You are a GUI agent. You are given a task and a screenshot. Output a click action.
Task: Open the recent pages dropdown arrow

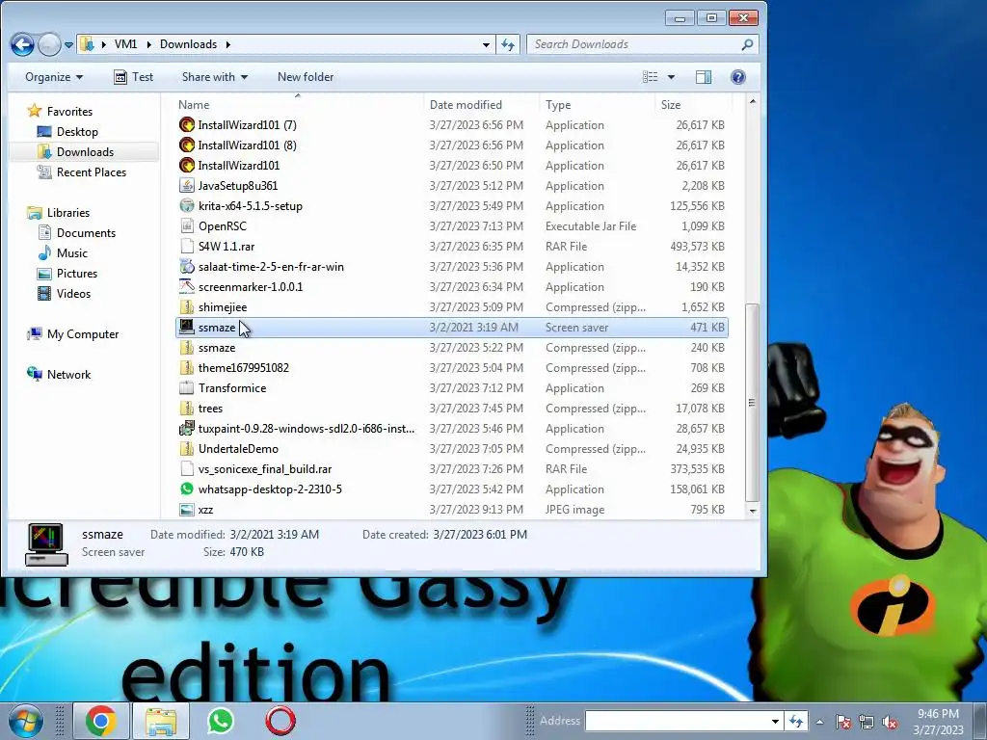click(68, 45)
